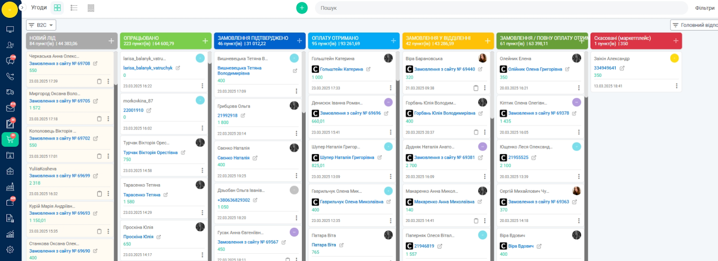Open the chat messages icon in sidebar
This screenshot has height=261, width=718.
[10, 61]
